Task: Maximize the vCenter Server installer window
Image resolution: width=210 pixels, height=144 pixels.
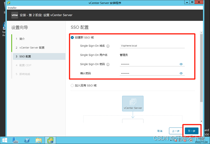Action: point(192,2)
